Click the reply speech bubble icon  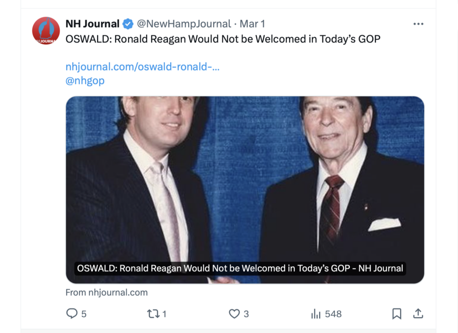[72, 314]
